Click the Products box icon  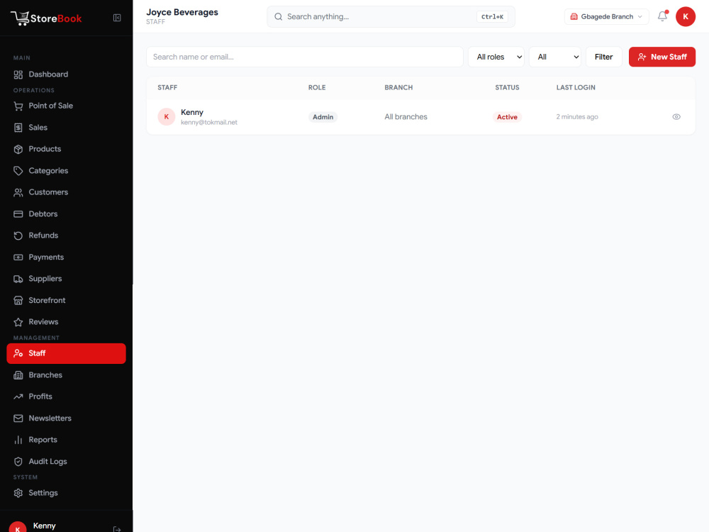(x=18, y=149)
